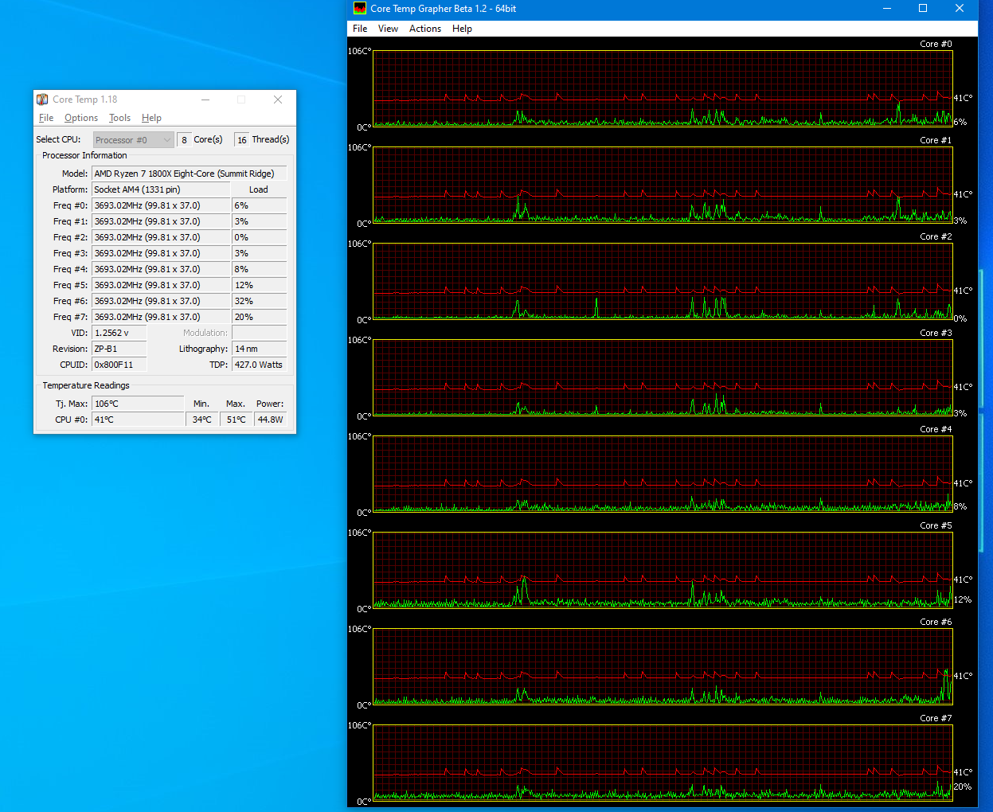Open Help menu in Core Temp 1.18
This screenshot has height=812, width=993.
(x=151, y=118)
